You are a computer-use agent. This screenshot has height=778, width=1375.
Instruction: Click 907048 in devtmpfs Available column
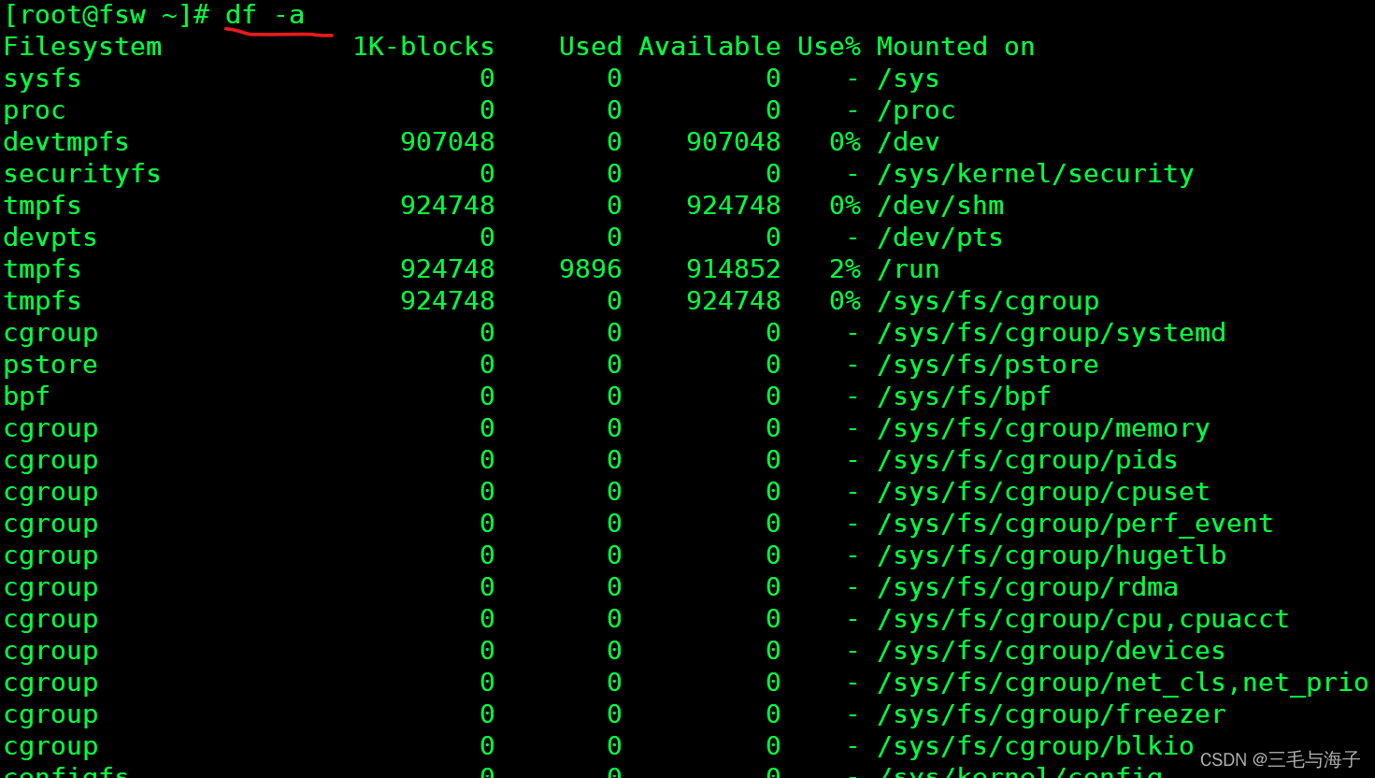click(733, 142)
